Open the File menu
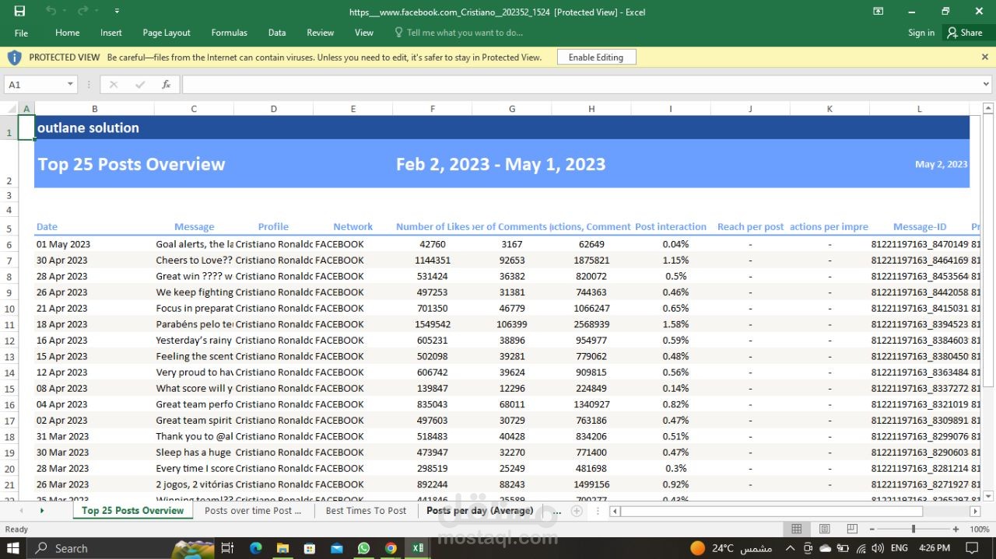 click(x=21, y=33)
